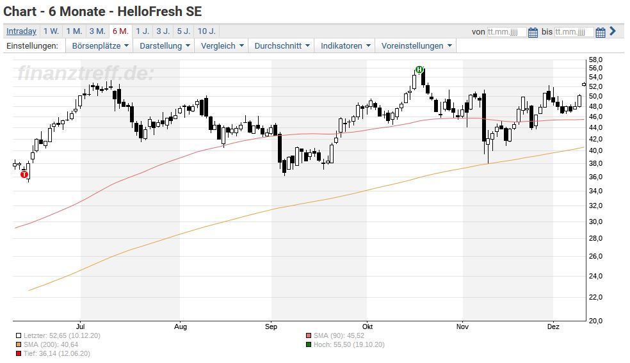Click the green Hoch legend swatch
The height and width of the screenshot is (363, 630).
click(309, 344)
